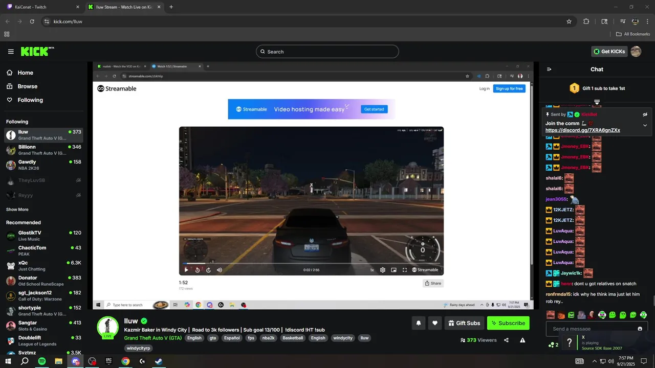Click the Get KICKs button
The image size is (655, 368).
click(x=609, y=51)
